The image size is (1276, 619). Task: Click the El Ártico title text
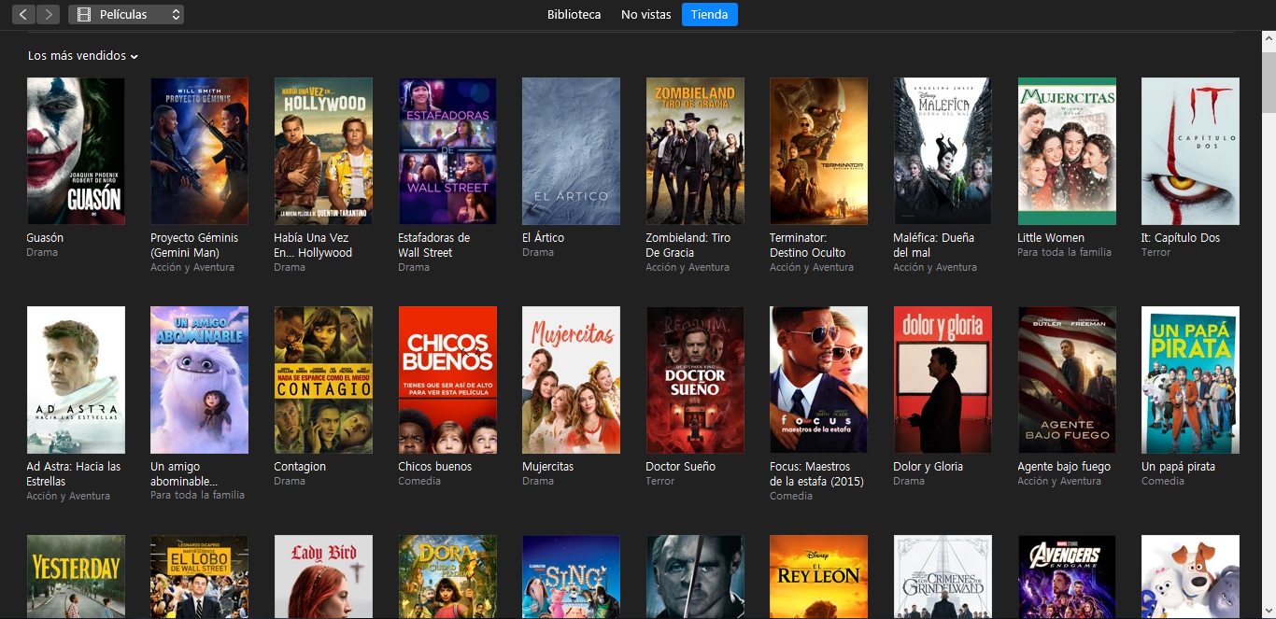coord(543,238)
